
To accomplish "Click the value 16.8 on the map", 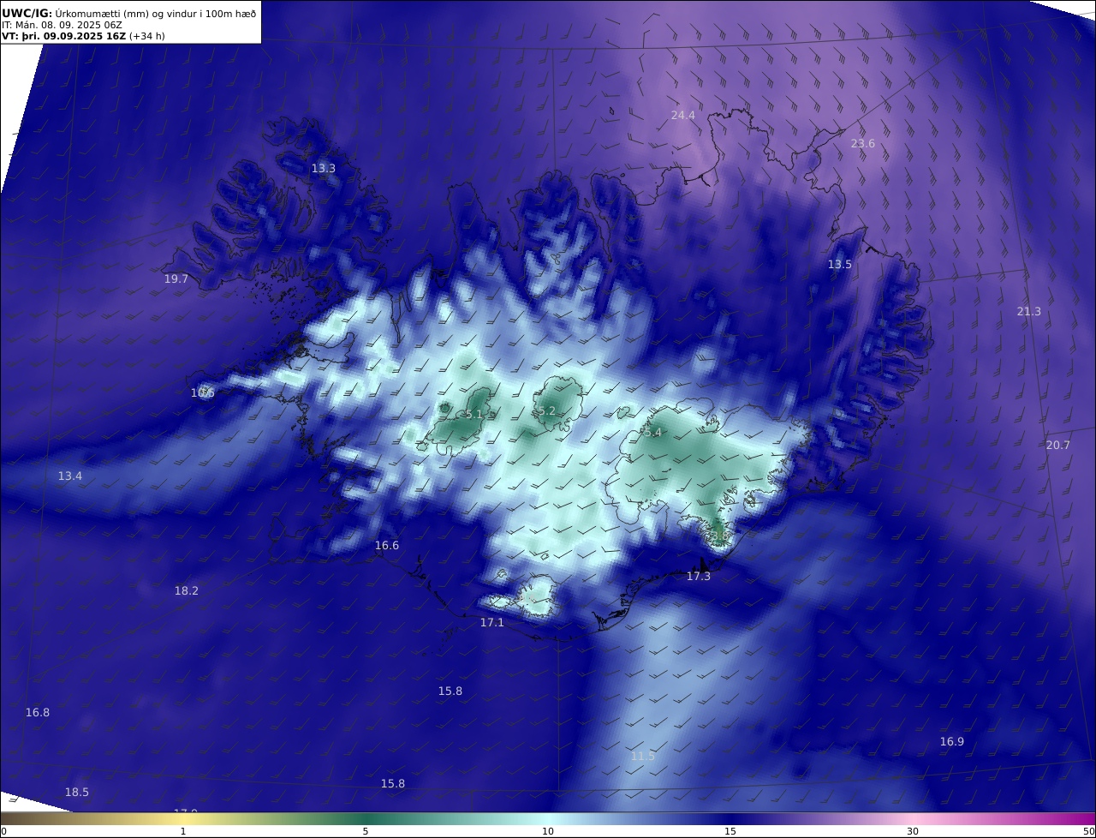I will pos(38,712).
